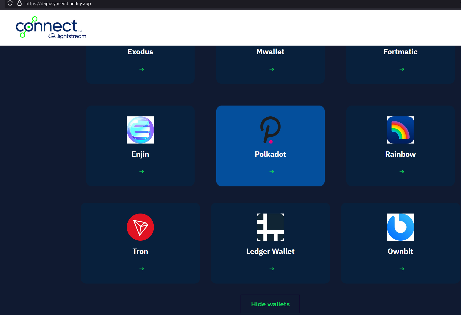Click the Polkadot logo
The height and width of the screenshot is (315, 461).
[x=270, y=130]
